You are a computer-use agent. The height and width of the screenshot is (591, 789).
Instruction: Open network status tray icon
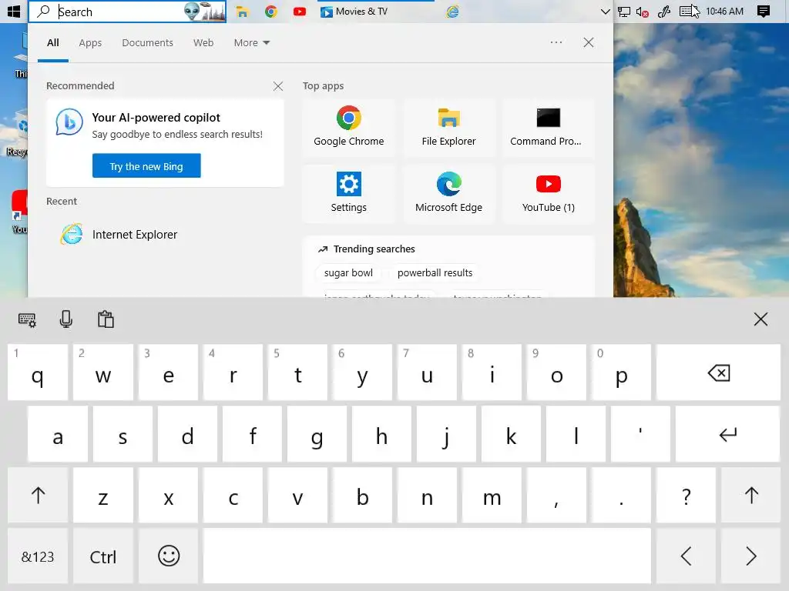(x=624, y=12)
